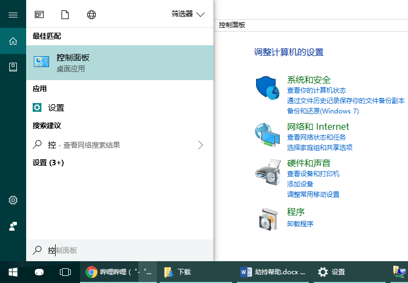Image resolution: width=408 pixels, height=283 pixels.
Task: Expand web search results arrow for 控
Action: click(200, 145)
